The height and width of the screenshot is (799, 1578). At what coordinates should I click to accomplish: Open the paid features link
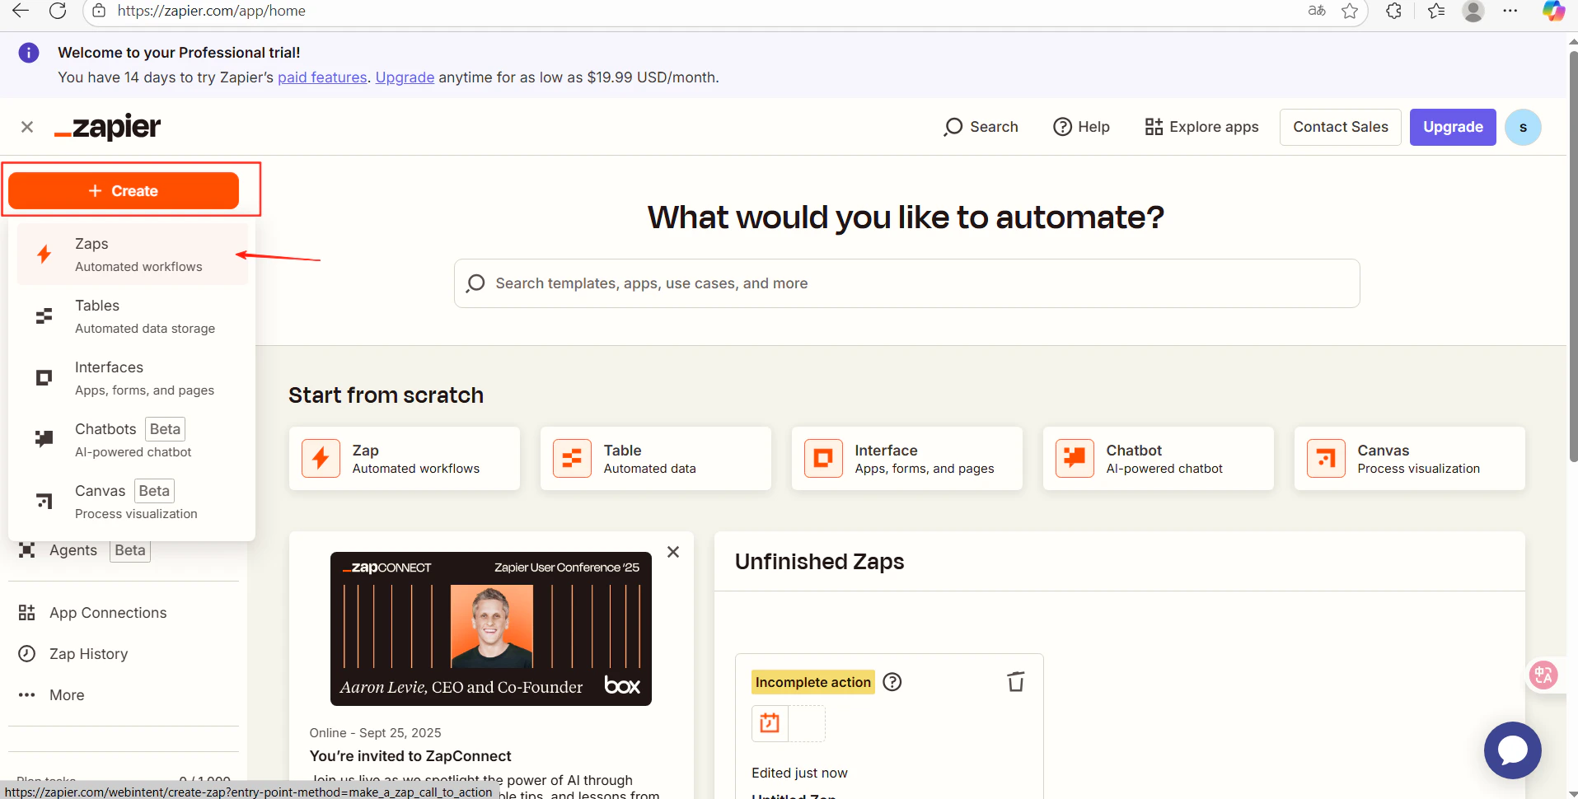pos(321,77)
